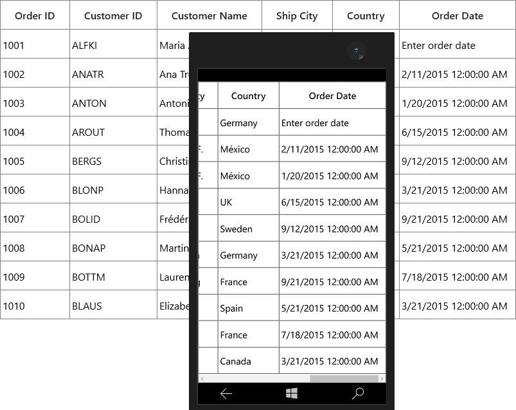
Task: Select the BLONP customer ID cell
Action: [113, 189]
